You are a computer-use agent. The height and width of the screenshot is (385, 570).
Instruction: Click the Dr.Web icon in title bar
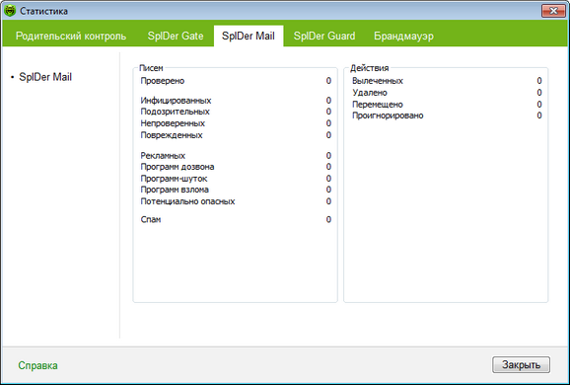click(10, 11)
